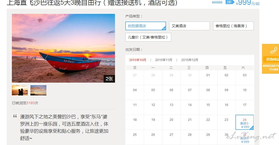
Task: Open the 2张 photo count badge
Action: pyautogui.click(x=109, y=79)
